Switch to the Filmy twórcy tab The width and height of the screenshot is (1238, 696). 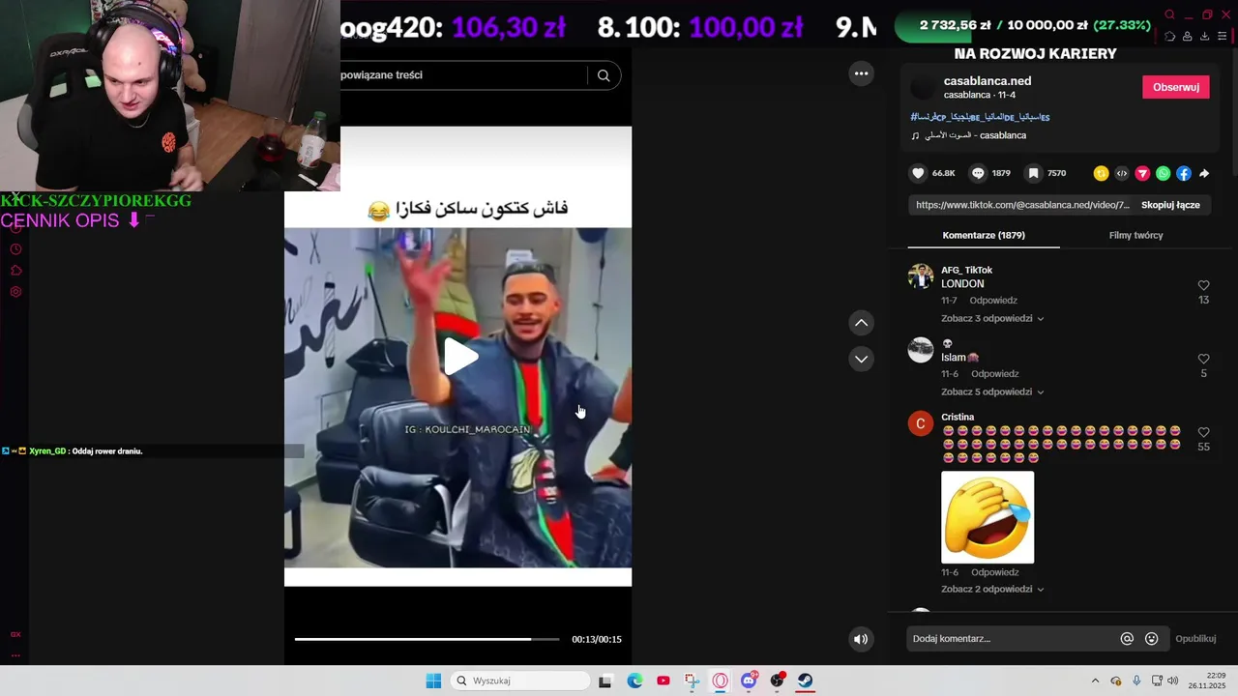click(x=1135, y=235)
